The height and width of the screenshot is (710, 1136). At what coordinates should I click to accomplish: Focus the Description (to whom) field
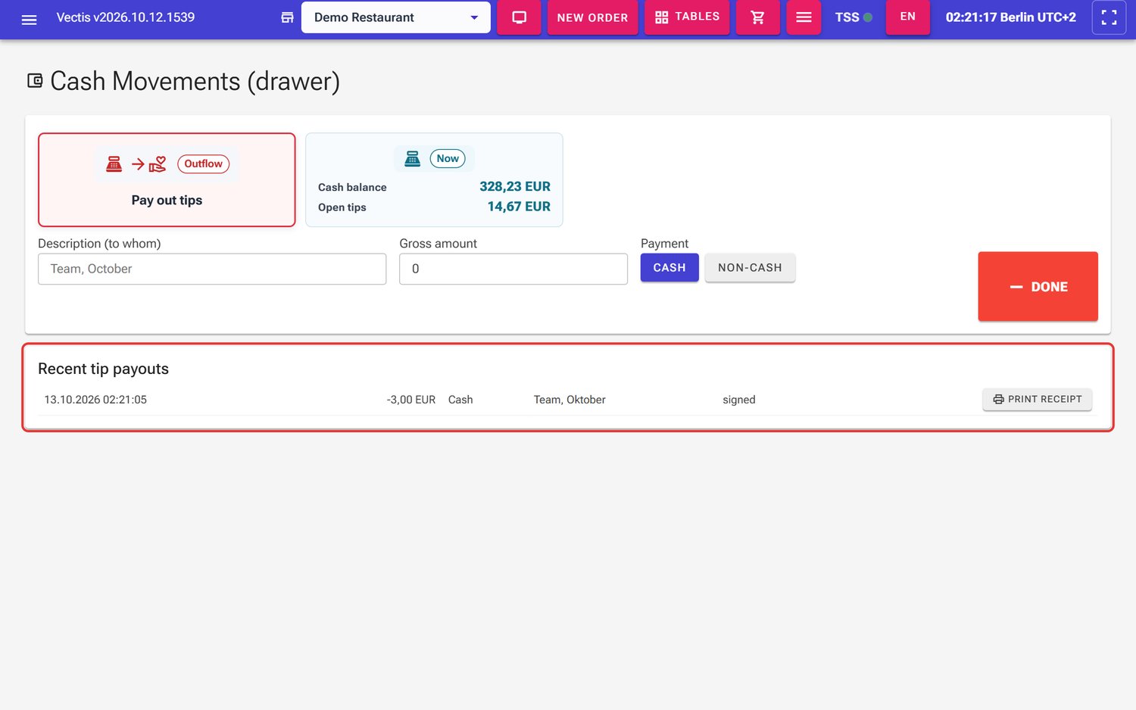(x=212, y=269)
